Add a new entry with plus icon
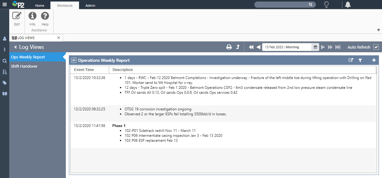 click(x=374, y=61)
